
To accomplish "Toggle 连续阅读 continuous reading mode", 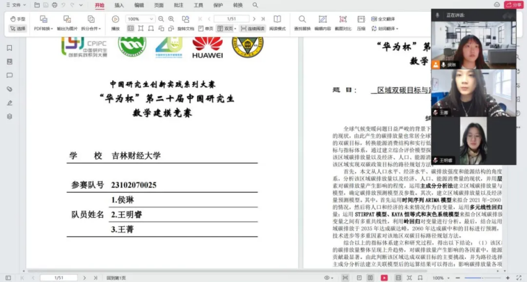I will tap(252, 28).
